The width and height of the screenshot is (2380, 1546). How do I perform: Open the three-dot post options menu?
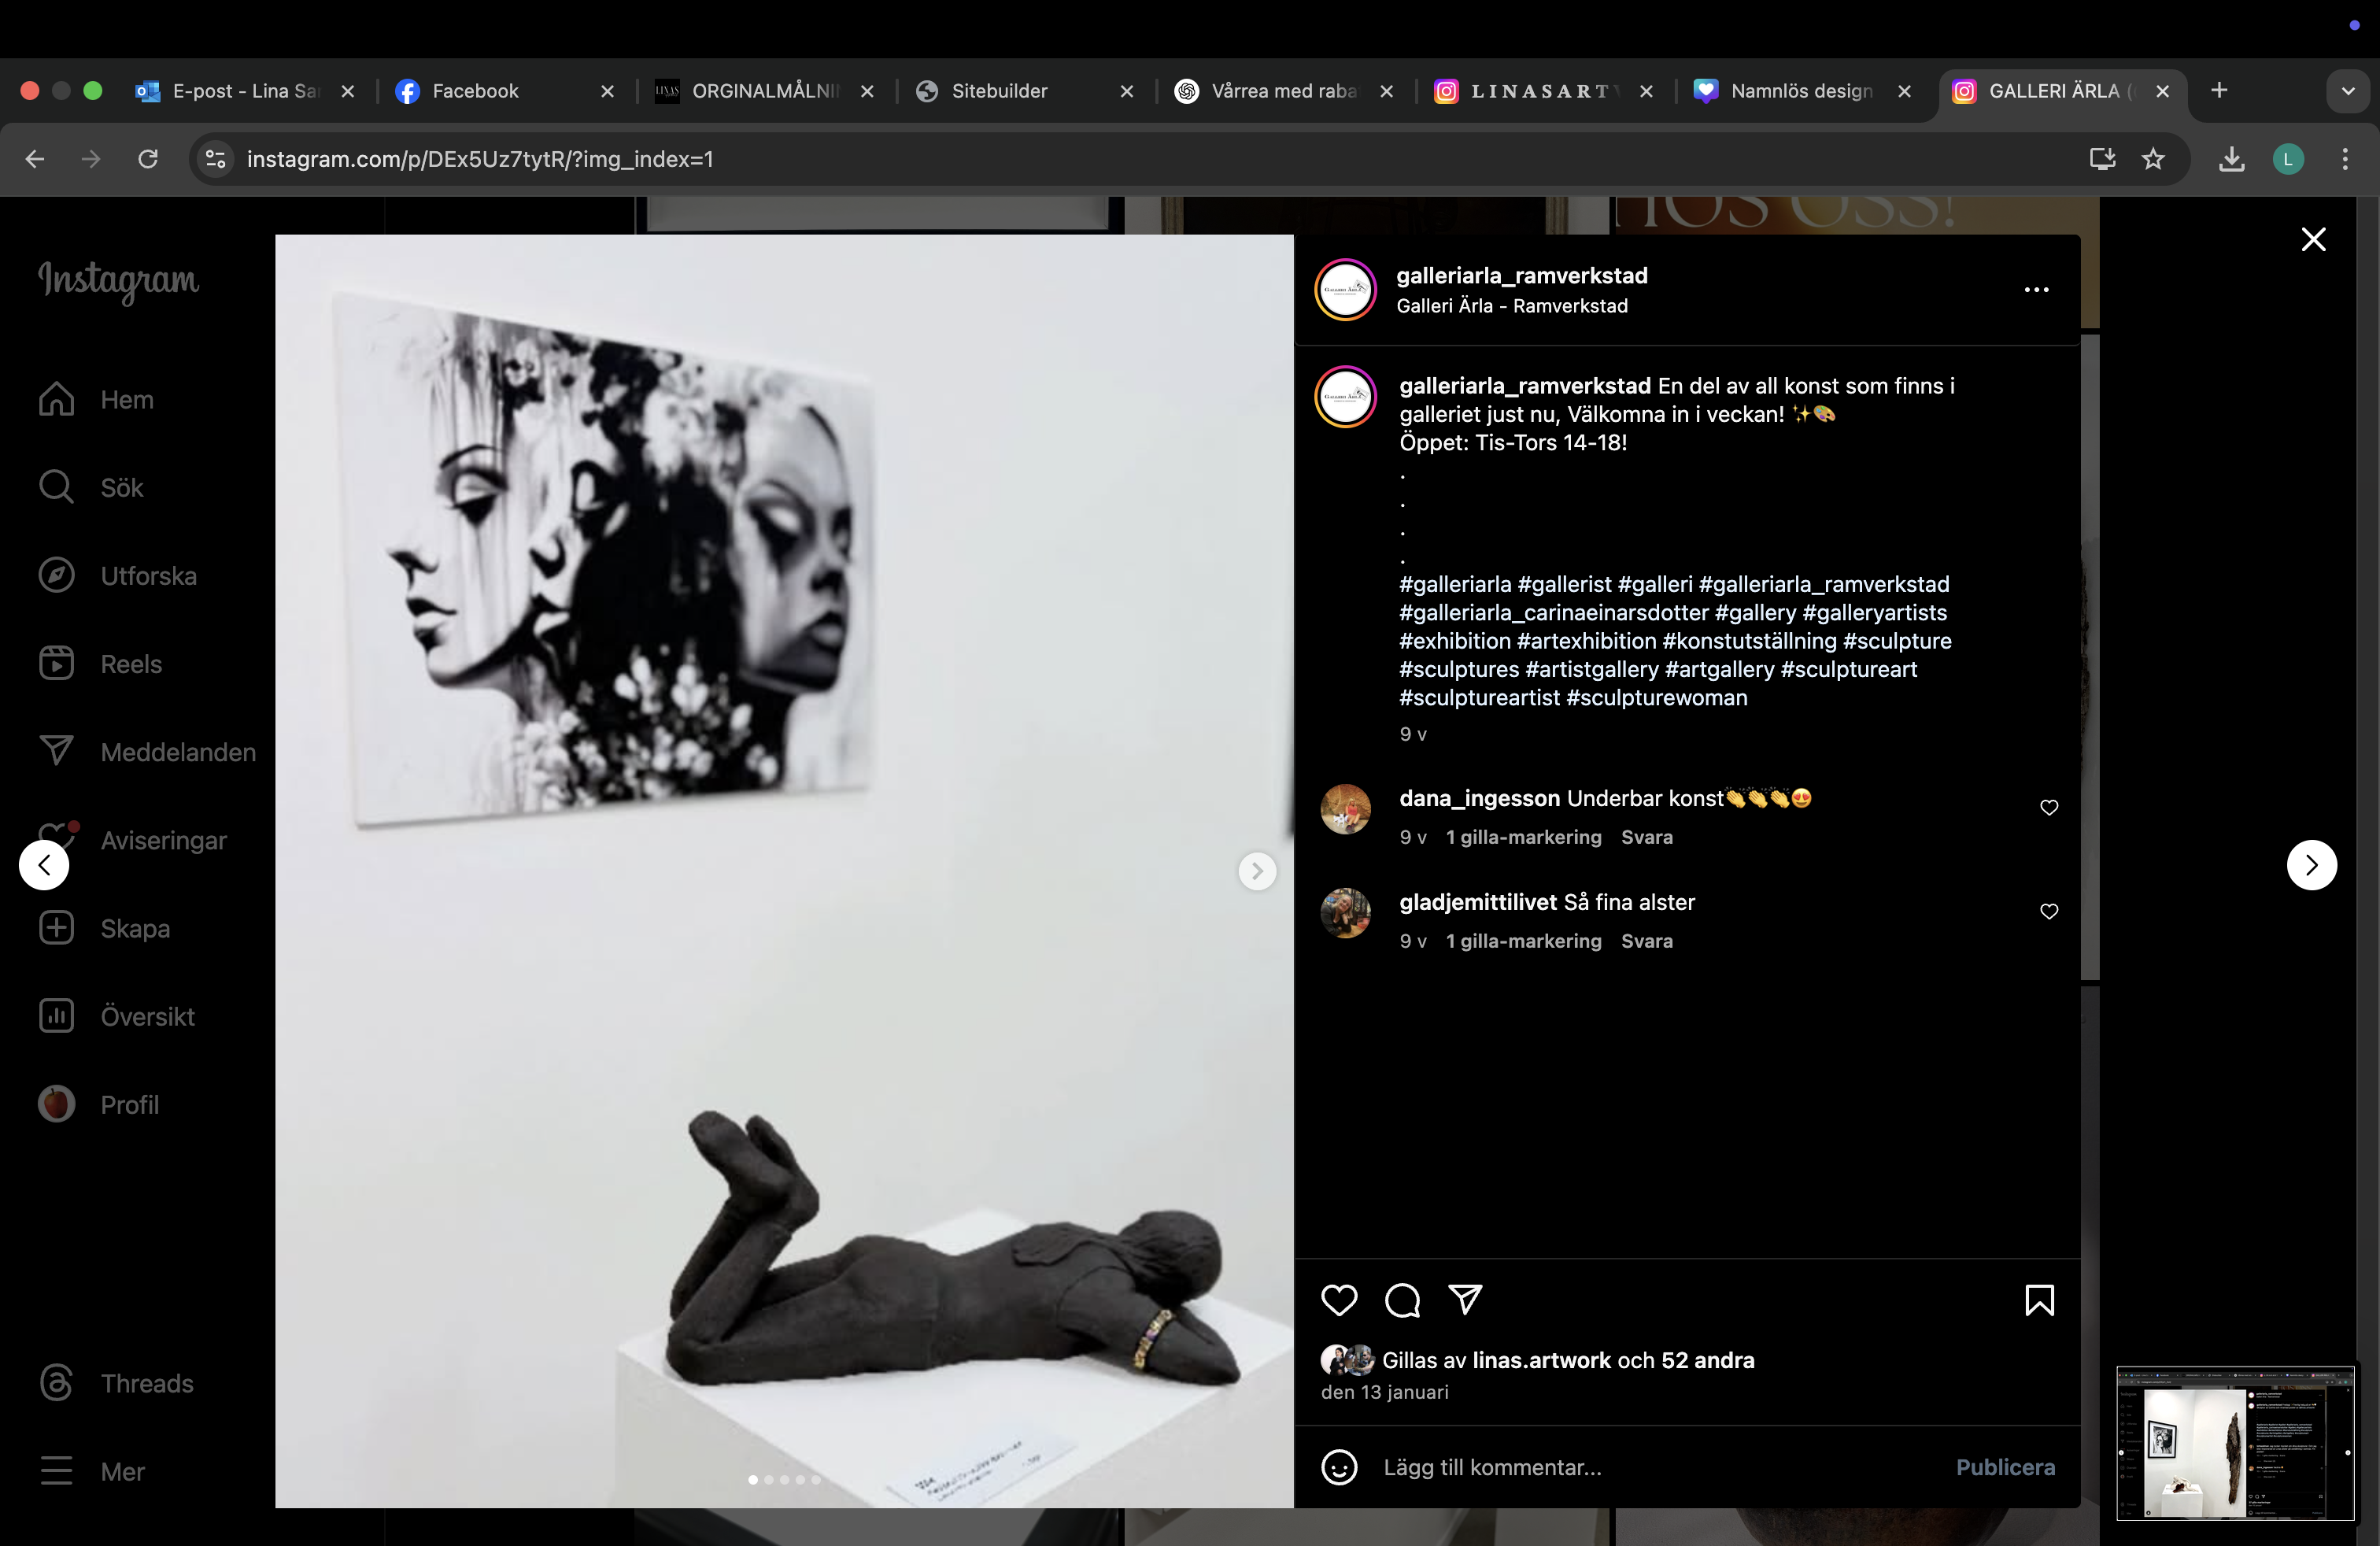pos(2036,290)
